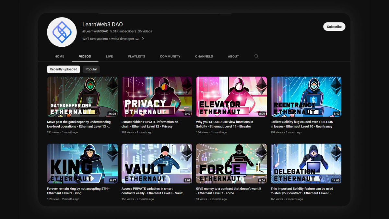Expand the channel description arrow
Image resolution: width=389 pixels, height=219 pixels.
point(143,39)
